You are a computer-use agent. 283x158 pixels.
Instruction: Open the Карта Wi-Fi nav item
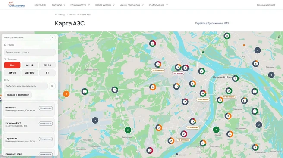58,5
